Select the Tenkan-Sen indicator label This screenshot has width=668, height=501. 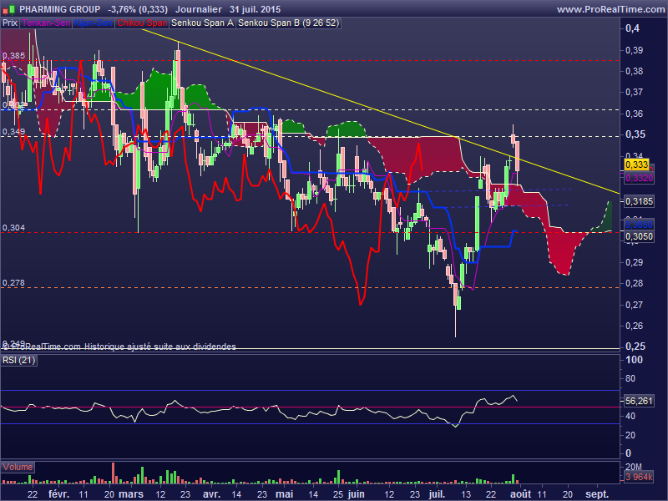coord(46,23)
